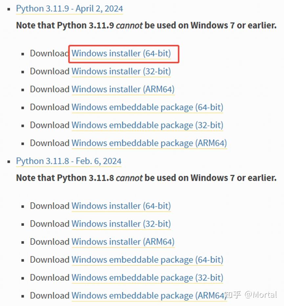Image resolution: width=284 pixels, height=306 pixels.
Task: Download 3.11.8 Windows installer (32-bit)
Action: click(x=121, y=224)
